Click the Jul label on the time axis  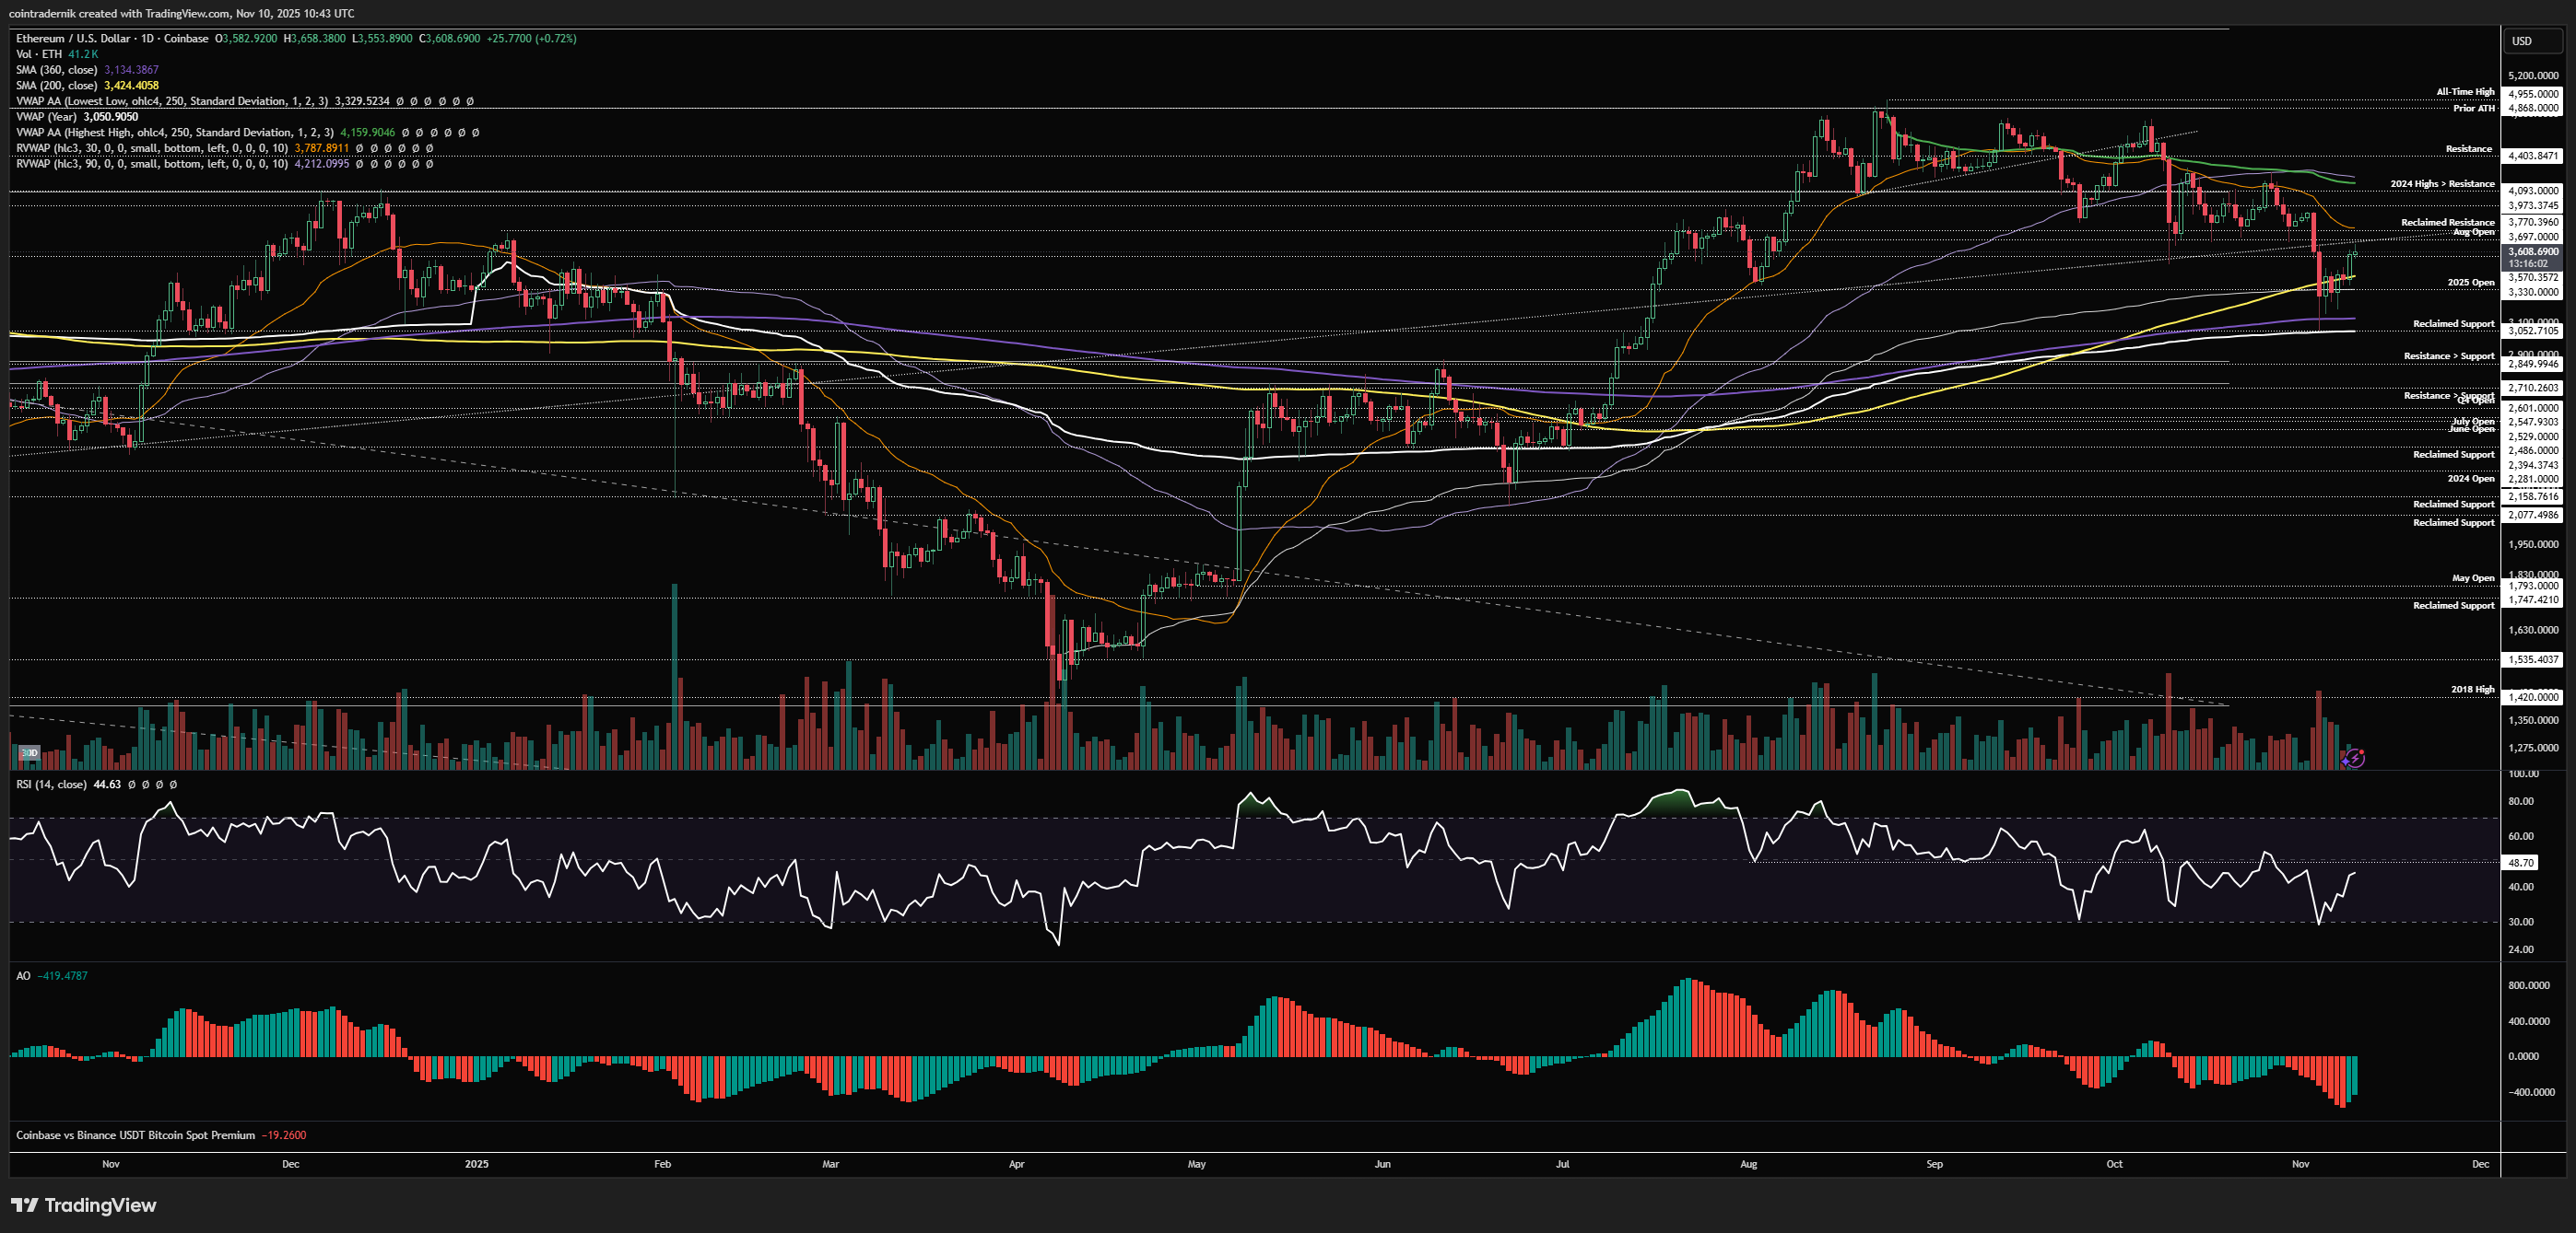point(1562,1164)
